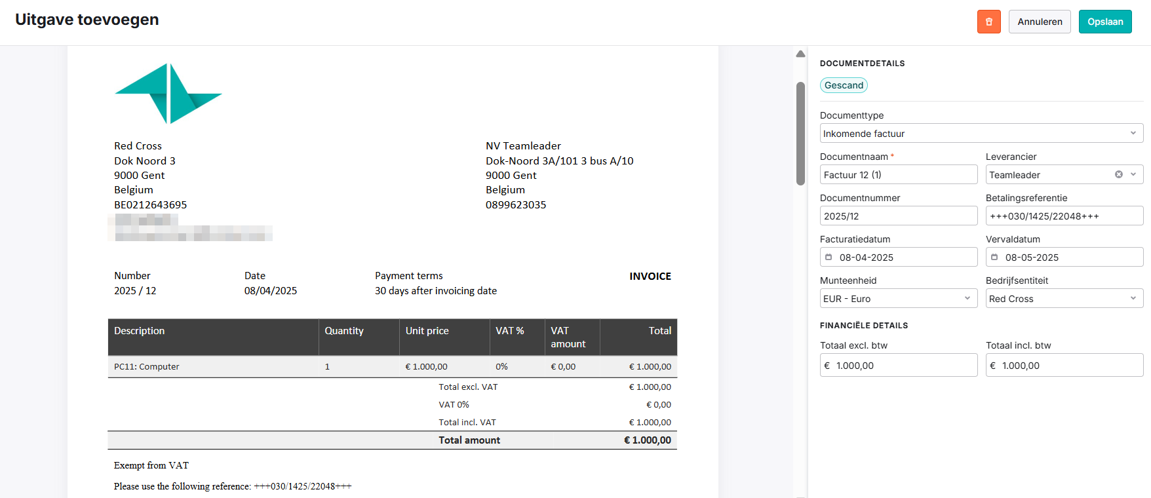The height and width of the screenshot is (498, 1151).
Task: Open calendar icon for Facturatiedatum
Action: (829, 258)
